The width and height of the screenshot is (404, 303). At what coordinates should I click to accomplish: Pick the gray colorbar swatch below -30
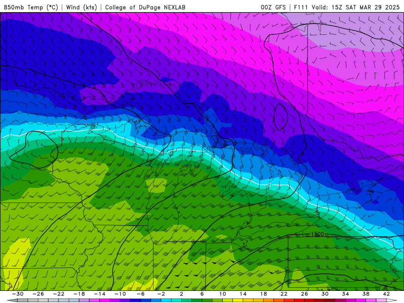23,300
